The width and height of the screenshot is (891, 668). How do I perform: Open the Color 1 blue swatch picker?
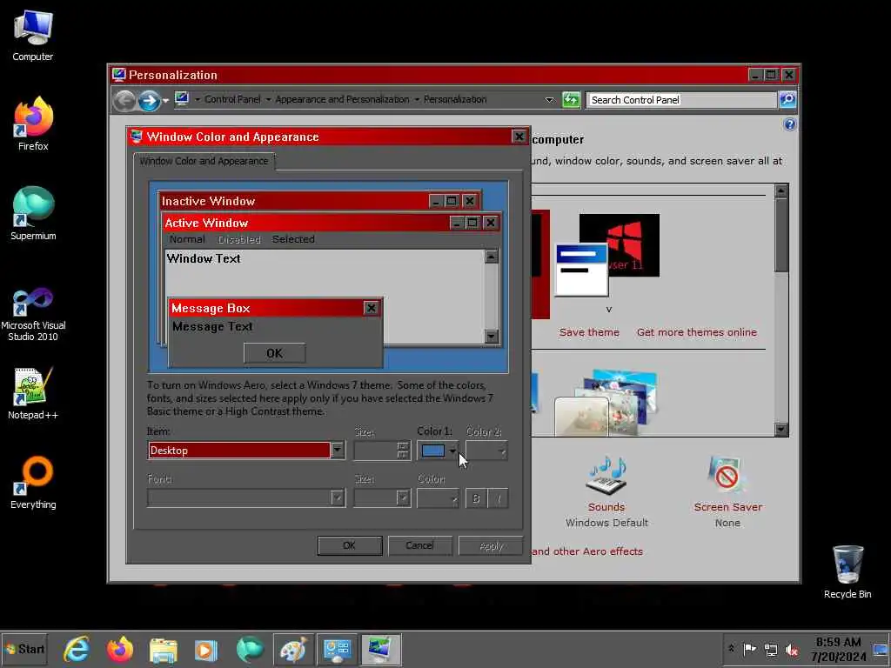[438, 451]
